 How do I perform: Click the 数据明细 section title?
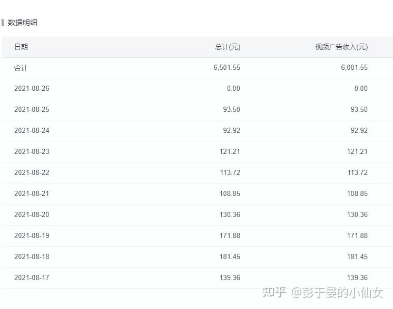(23, 23)
